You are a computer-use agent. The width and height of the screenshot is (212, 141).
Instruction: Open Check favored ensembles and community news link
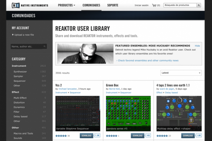click(148, 61)
